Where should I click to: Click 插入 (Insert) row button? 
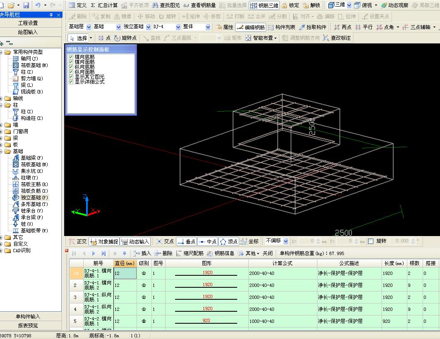pyautogui.click(x=142, y=253)
